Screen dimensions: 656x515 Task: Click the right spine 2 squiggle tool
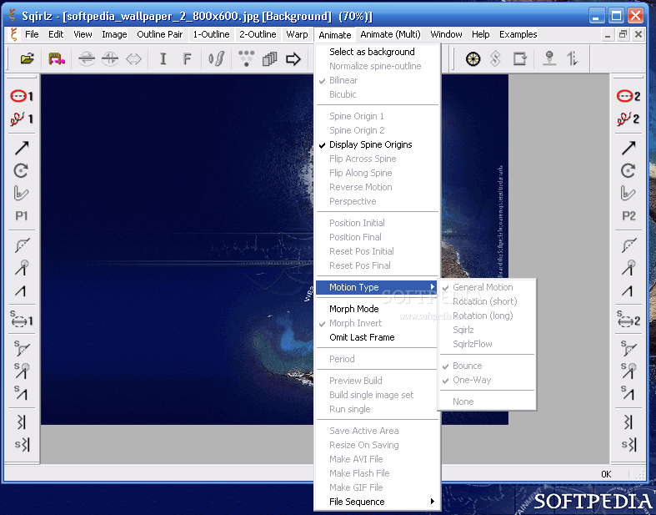628,119
